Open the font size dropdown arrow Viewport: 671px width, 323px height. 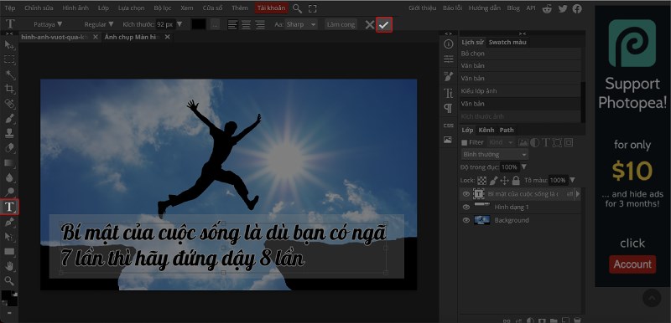tap(179, 24)
